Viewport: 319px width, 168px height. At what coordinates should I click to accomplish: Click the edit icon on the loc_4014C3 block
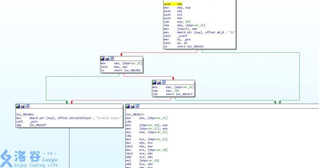pos(132,106)
